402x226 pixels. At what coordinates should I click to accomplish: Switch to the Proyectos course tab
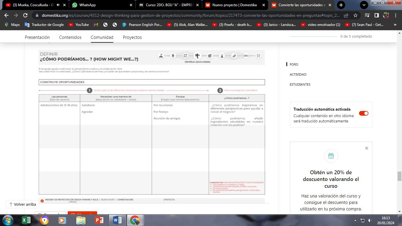[x=132, y=37]
